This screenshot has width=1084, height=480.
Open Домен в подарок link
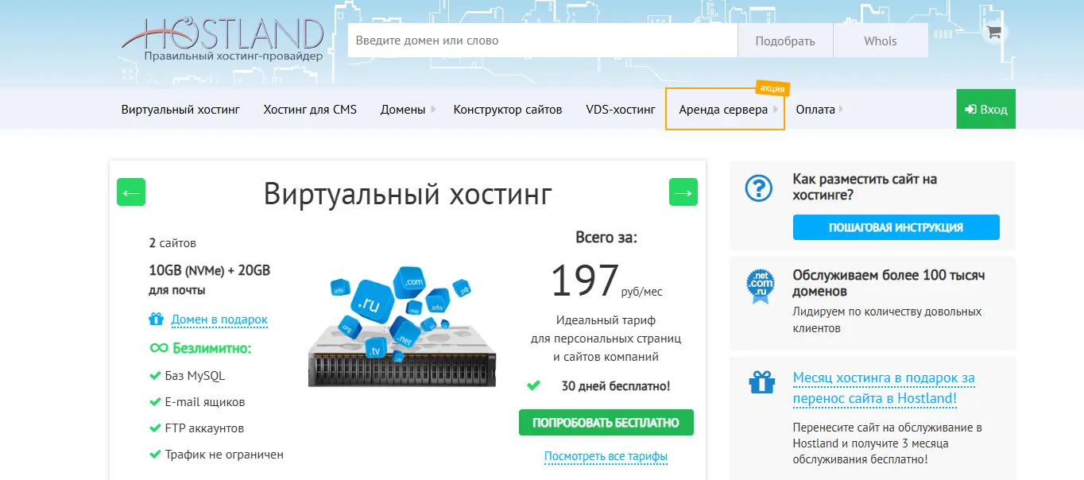(x=219, y=319)
